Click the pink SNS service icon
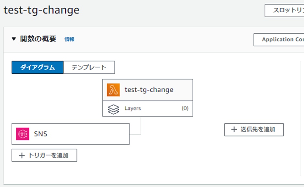Viewport: 304px width, 187px height. point(23,134)
